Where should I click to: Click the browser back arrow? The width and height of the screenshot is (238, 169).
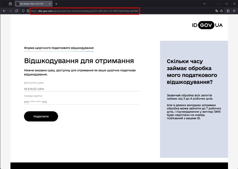coord(4,11)
